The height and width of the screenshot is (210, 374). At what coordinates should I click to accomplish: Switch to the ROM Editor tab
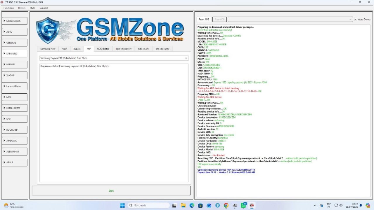click(x=103, y=49)
